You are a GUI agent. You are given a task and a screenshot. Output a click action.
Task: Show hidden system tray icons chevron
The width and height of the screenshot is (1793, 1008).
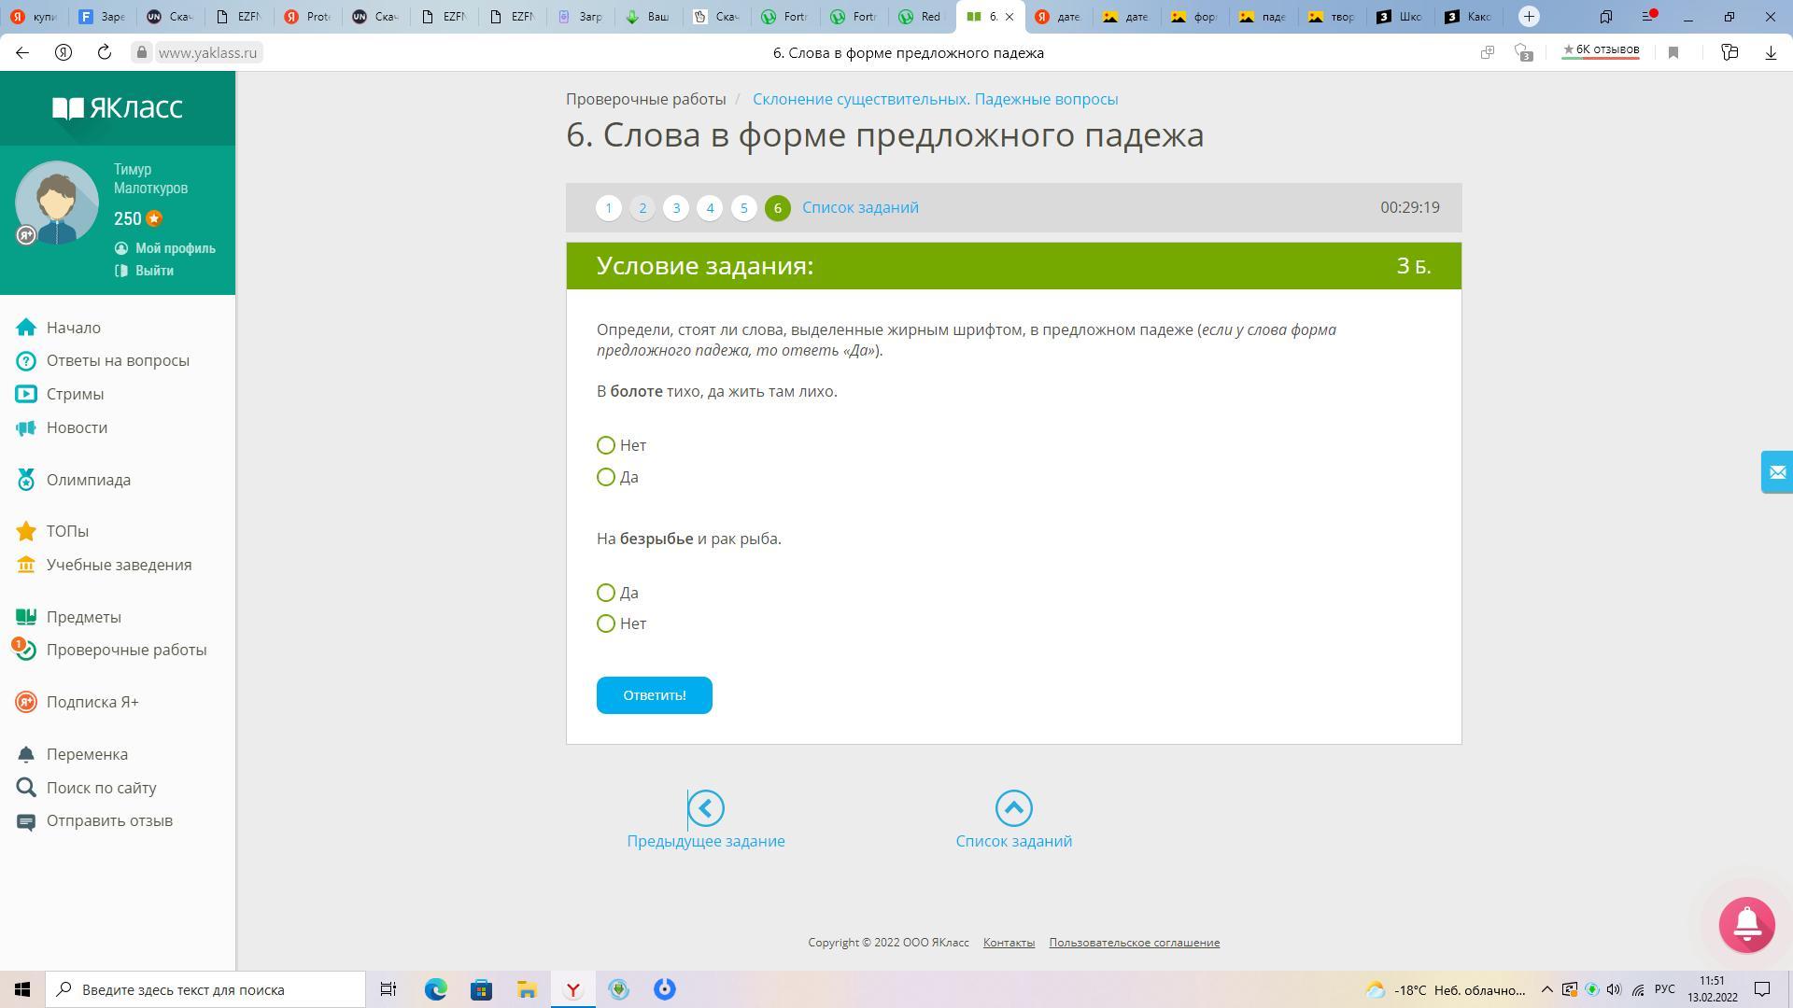(x=1546, y=989)
